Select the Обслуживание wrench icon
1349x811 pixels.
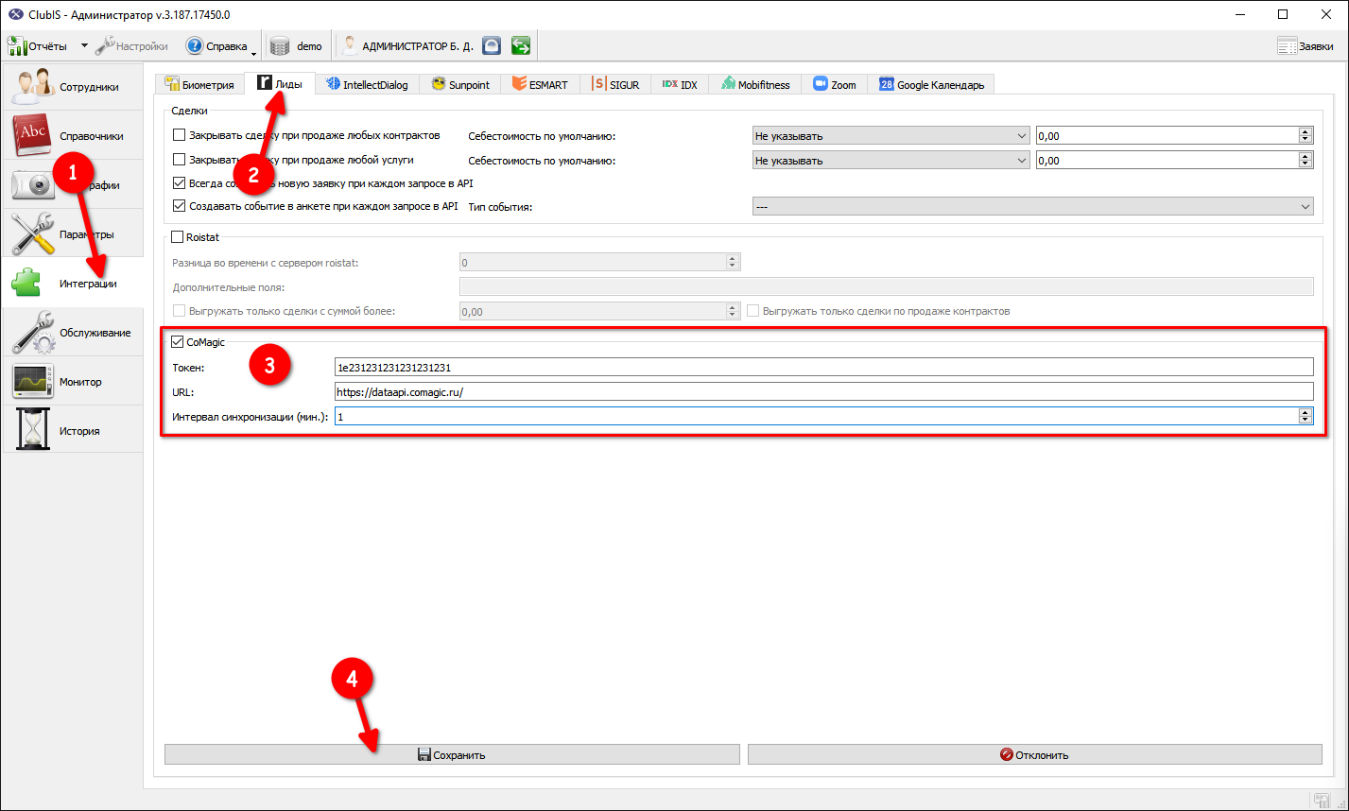[x=33, y=332]
